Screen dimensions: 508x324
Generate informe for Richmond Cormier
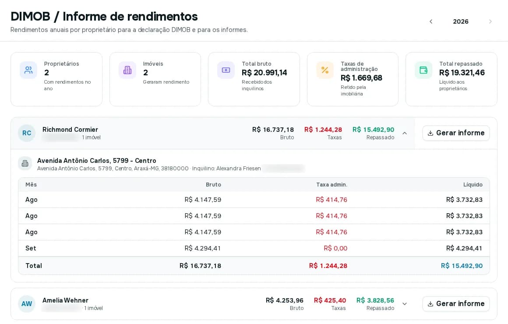click(456, 133)
